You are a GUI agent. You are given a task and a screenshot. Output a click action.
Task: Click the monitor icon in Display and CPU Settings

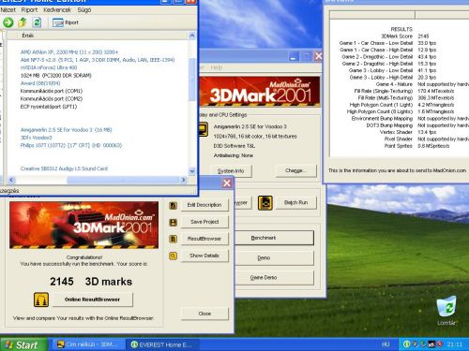click(x=203, y=129)
